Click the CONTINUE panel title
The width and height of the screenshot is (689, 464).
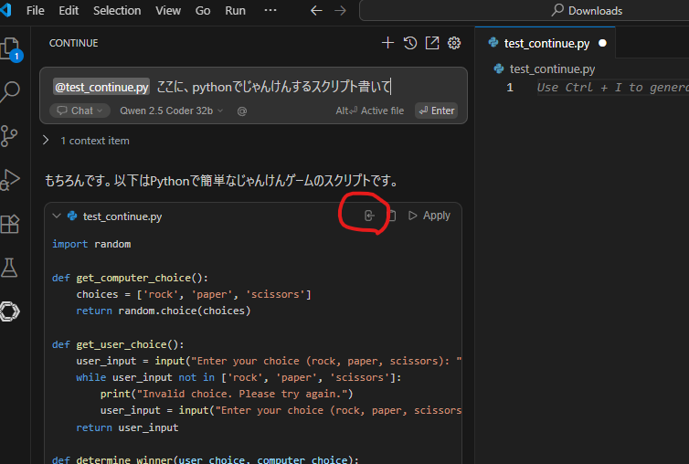click(x=73, y=43)
